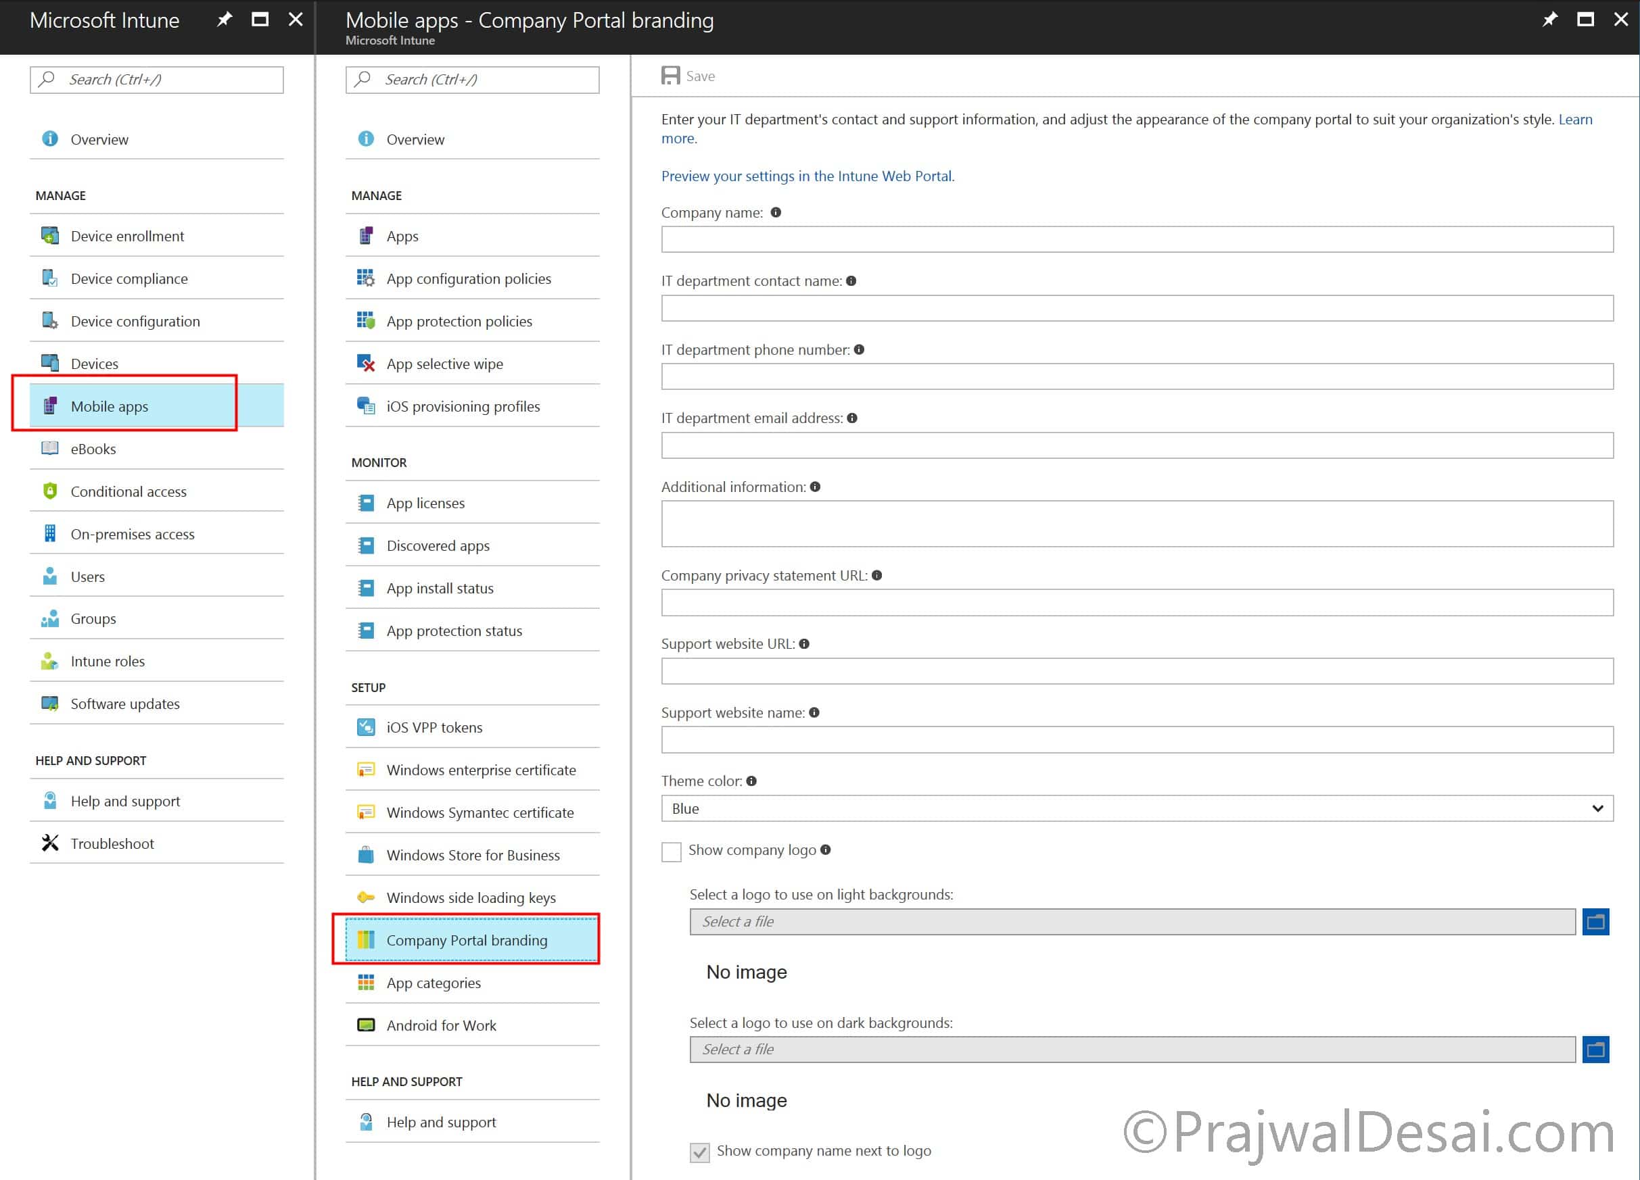Viewport: 1640px width, 1180px height.
Task: Toggle Show company name next to logo
Action: (x=699, y=1152)
